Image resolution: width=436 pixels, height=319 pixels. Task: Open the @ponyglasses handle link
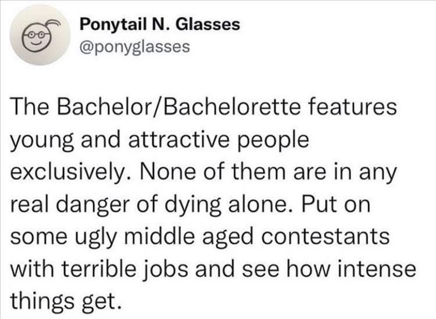coord(134,46)
